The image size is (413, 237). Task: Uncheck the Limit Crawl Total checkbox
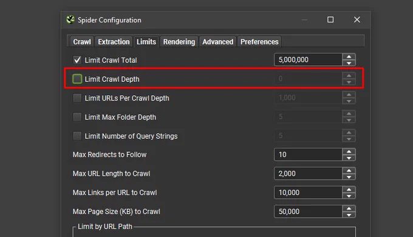point(77,60)
